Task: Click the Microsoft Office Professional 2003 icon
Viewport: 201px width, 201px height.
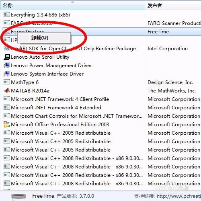Action: coord(7,124)
